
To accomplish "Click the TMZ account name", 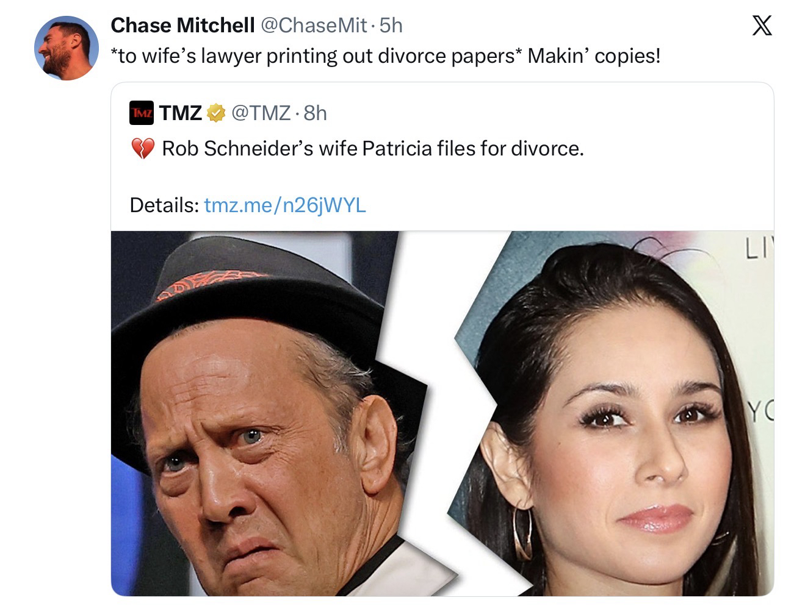I will pos(181,113).
